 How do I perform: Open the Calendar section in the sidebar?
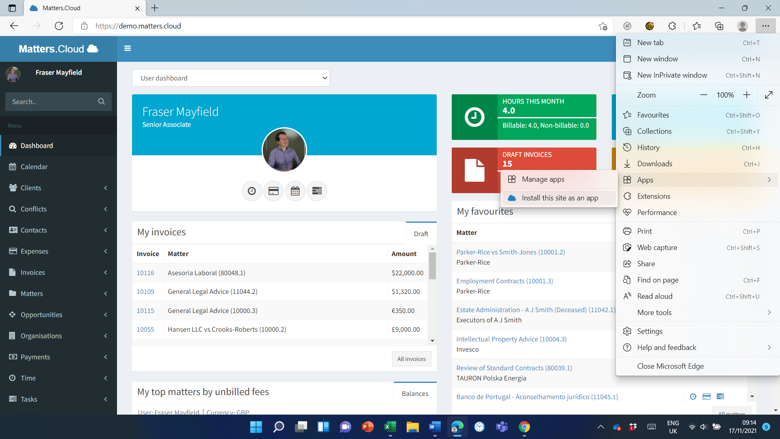(x=34, y=167)
